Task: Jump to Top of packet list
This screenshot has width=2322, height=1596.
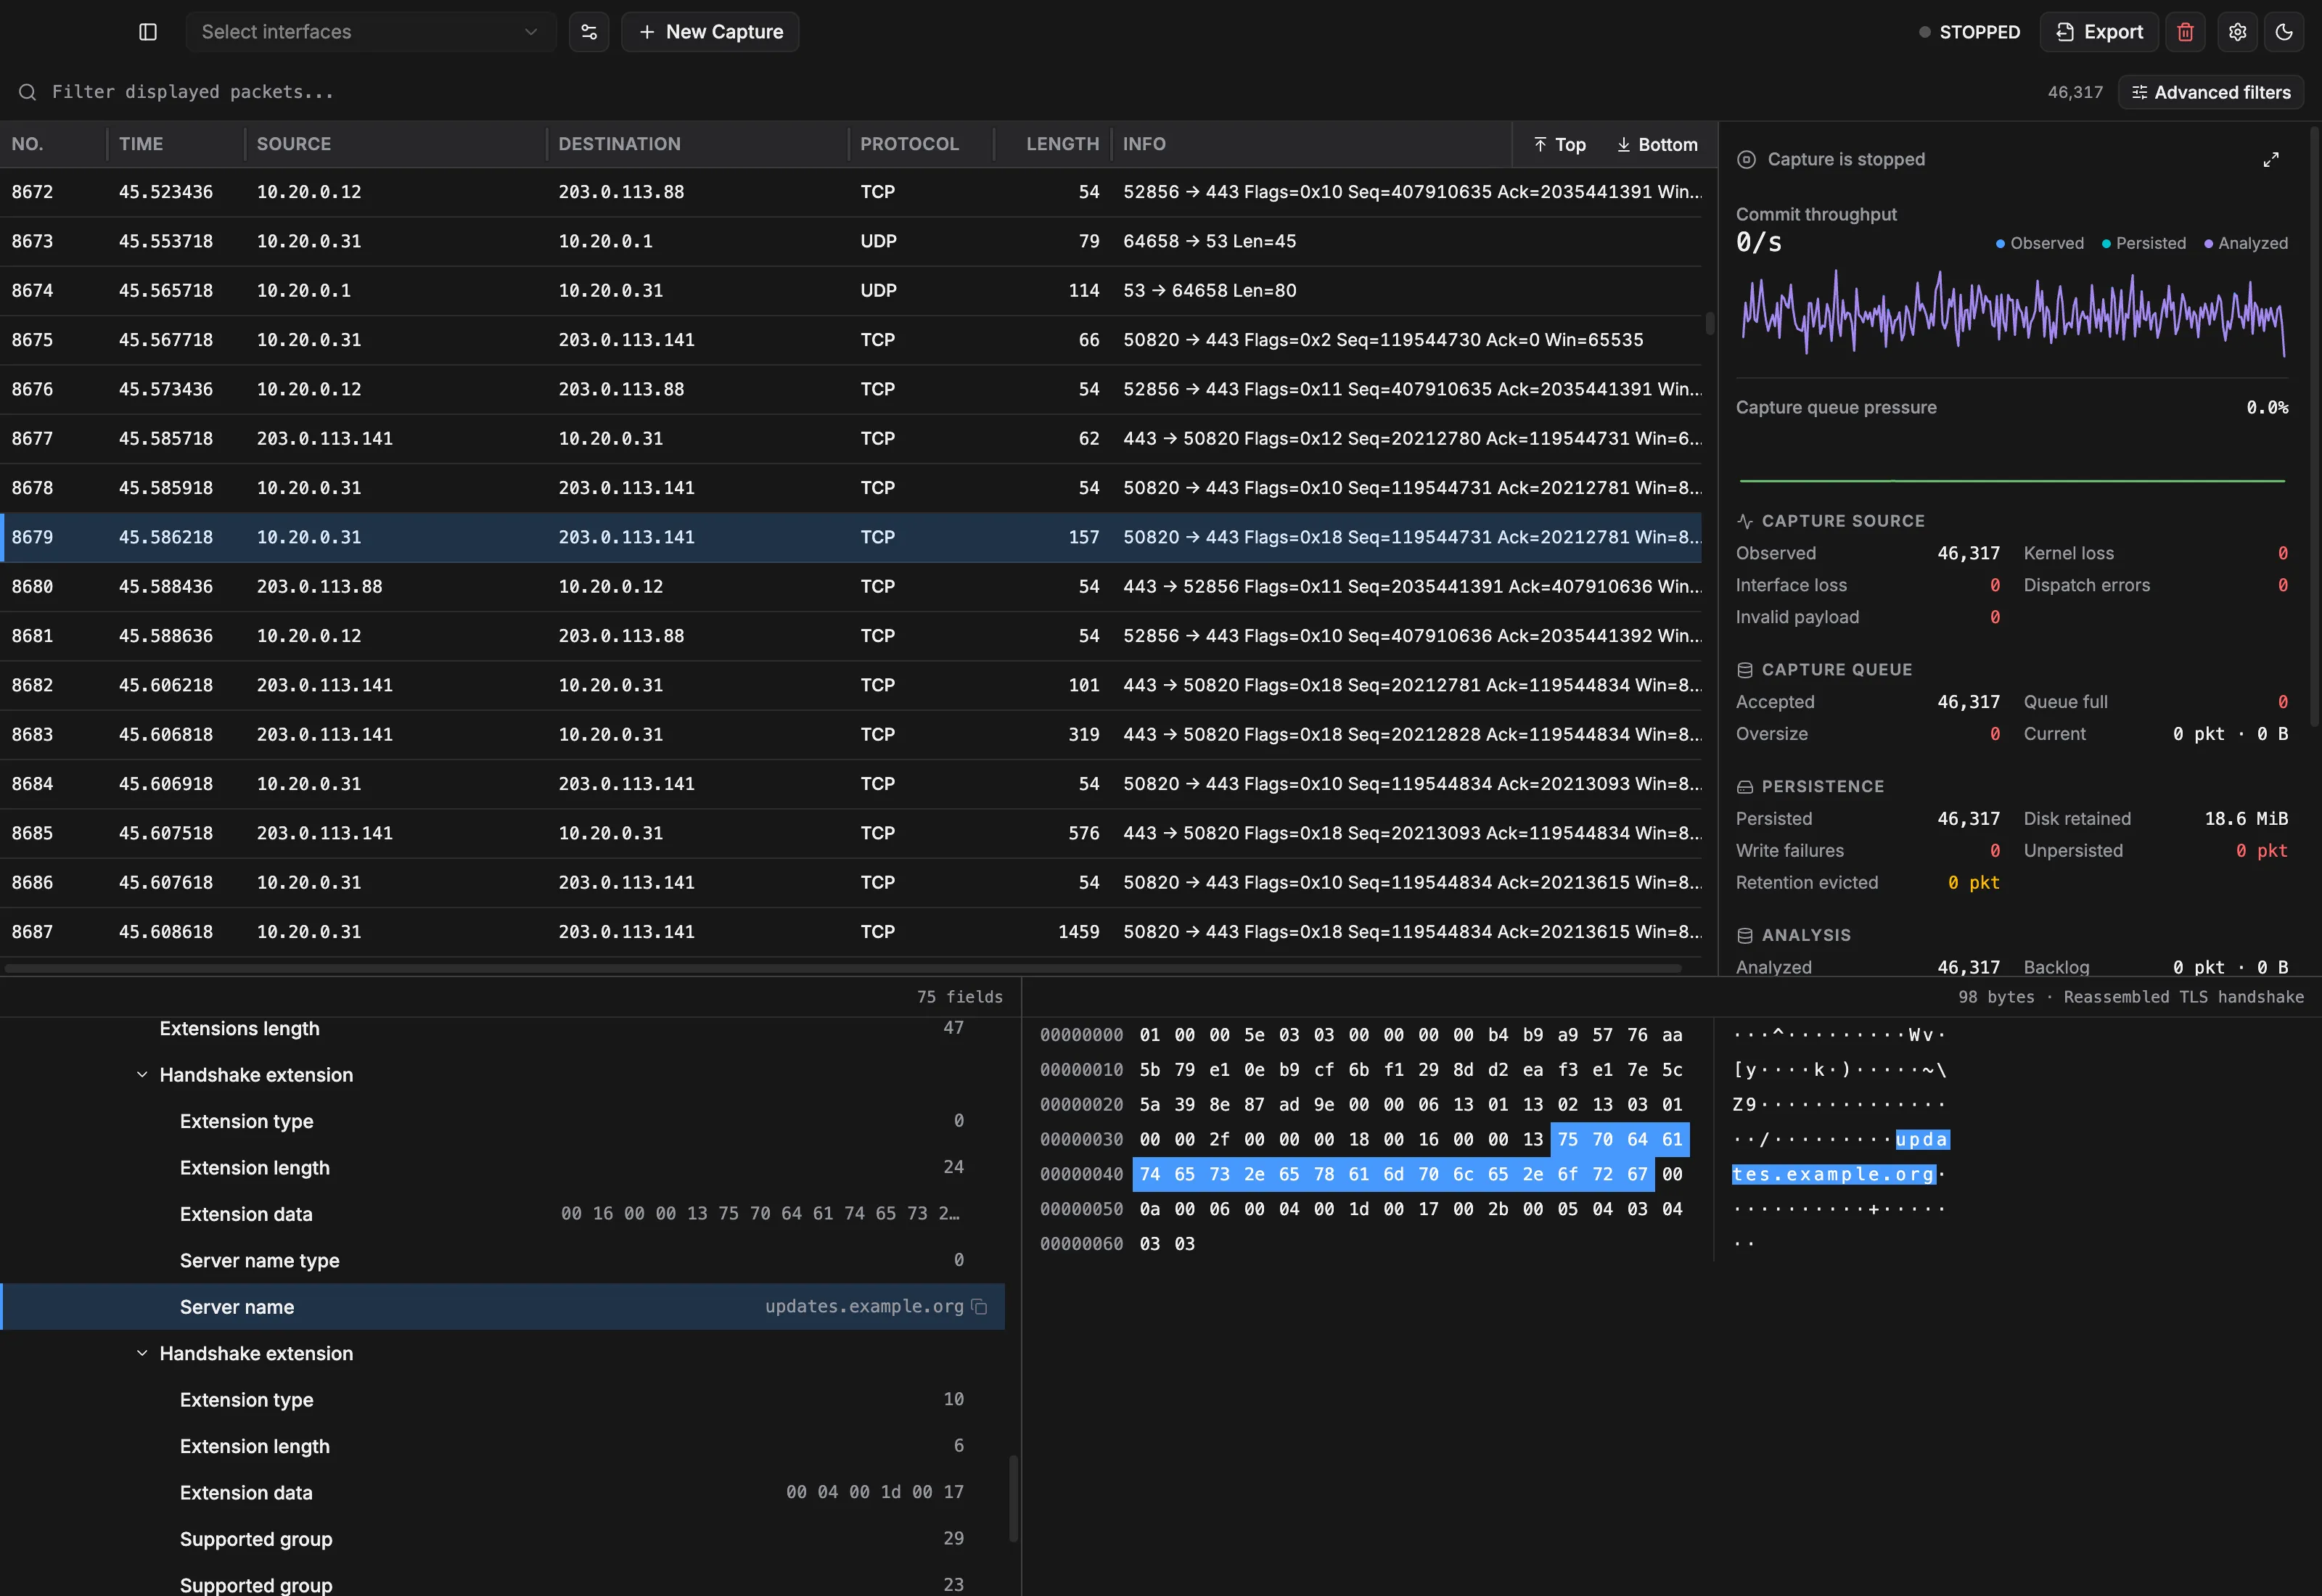Action: (1560, 145)
